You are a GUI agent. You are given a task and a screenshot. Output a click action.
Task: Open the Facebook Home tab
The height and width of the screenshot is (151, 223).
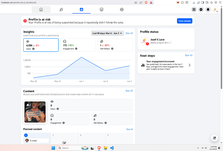click(41, 9)
